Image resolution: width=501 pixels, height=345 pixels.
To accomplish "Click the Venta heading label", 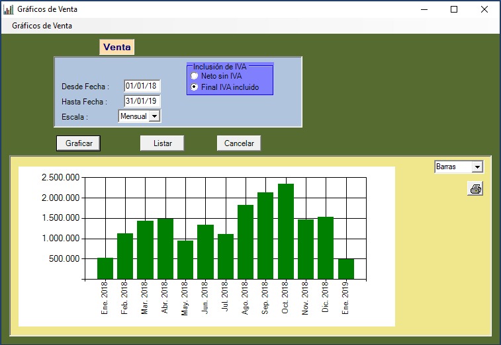I will tap(116, 47).
